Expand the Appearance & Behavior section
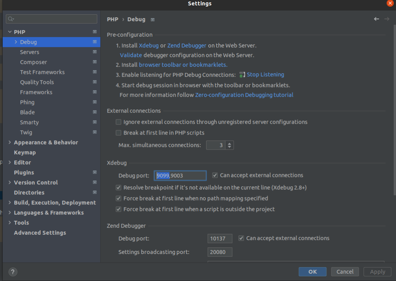The height and width of the screenshot is (281, 396). 9,142
